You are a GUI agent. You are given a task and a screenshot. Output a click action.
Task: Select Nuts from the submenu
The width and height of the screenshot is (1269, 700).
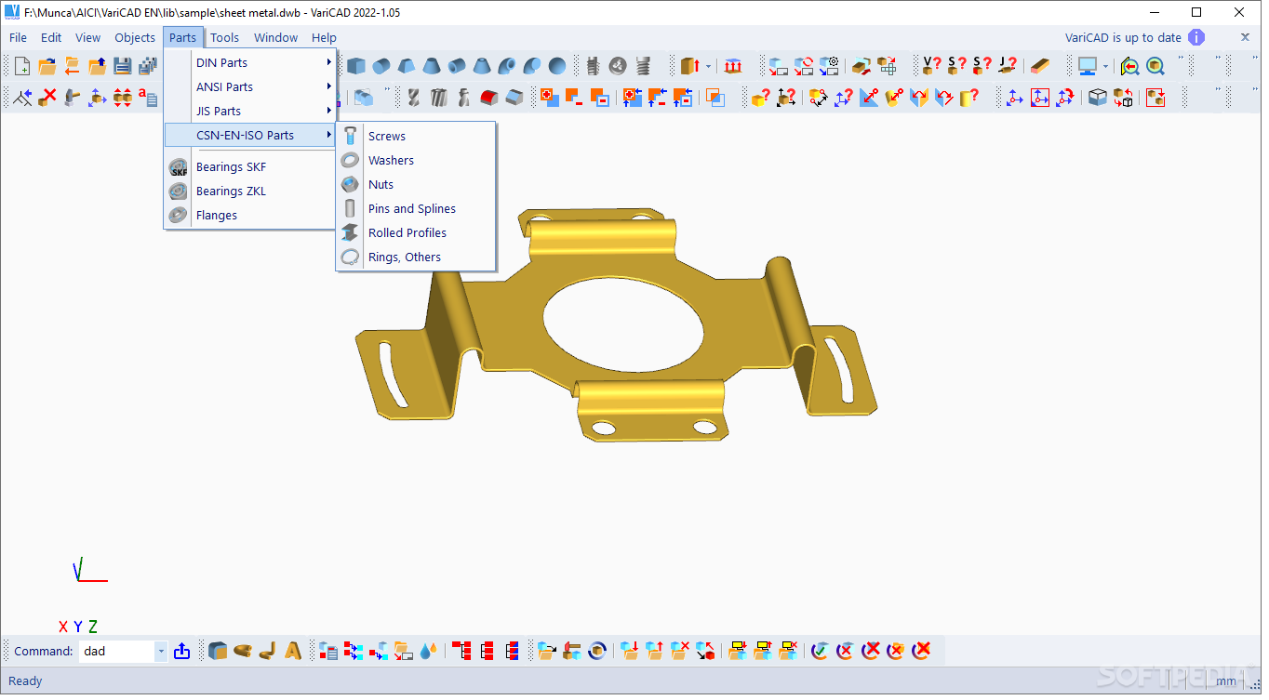click(x=416, y=184)
